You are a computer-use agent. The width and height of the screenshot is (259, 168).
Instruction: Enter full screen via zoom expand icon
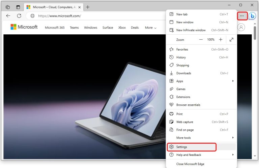tap(231, 39)
